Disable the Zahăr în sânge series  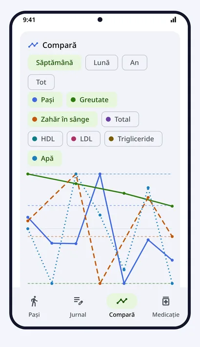coord(62,119)
